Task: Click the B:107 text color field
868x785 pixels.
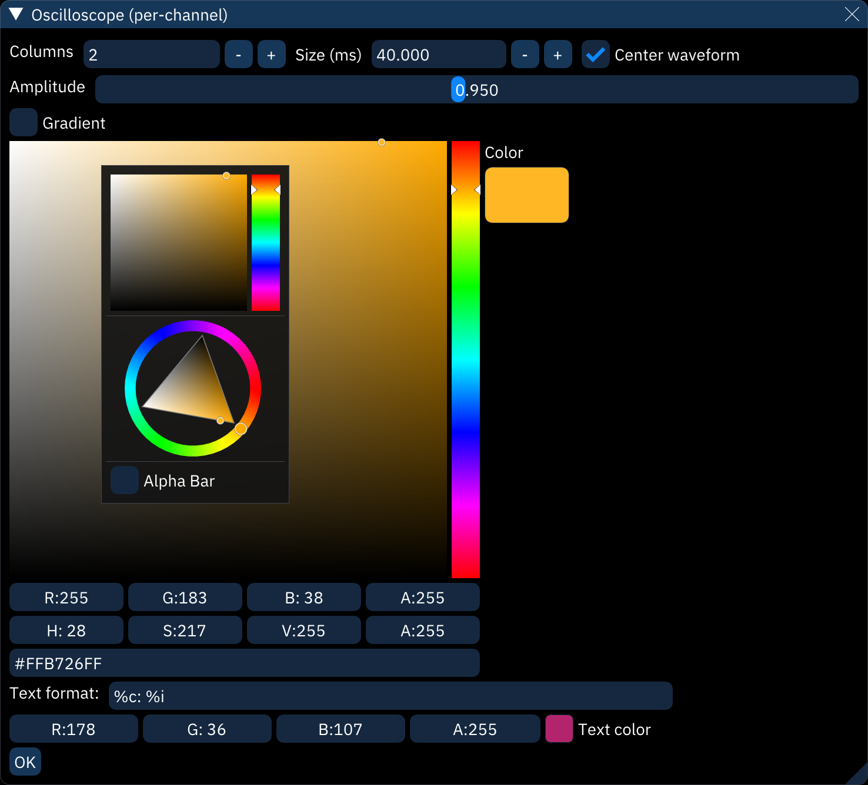Action: click(x=340, y=729)
